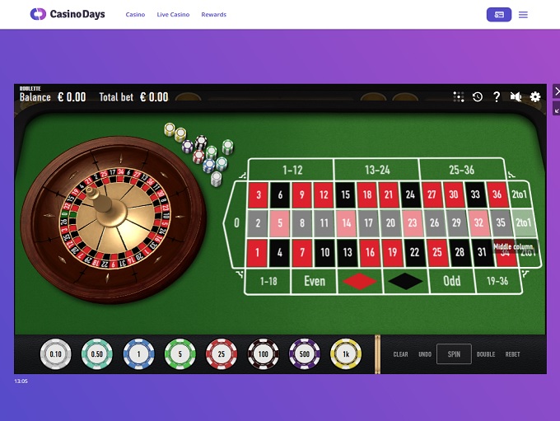
Task: Open the racetrack dots grid icon
Action: point(459,97)
